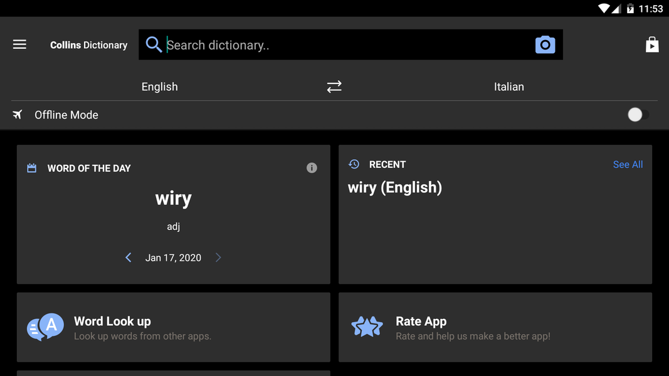The image size is (669, 376).
Task: Open See All recent searches
Action: pyautogui.click(x=628, y=164)
